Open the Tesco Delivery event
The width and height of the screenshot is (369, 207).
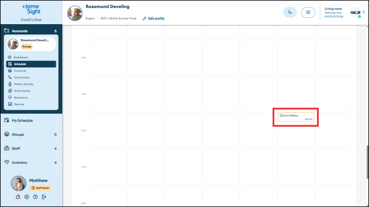(x=296, y=117)
